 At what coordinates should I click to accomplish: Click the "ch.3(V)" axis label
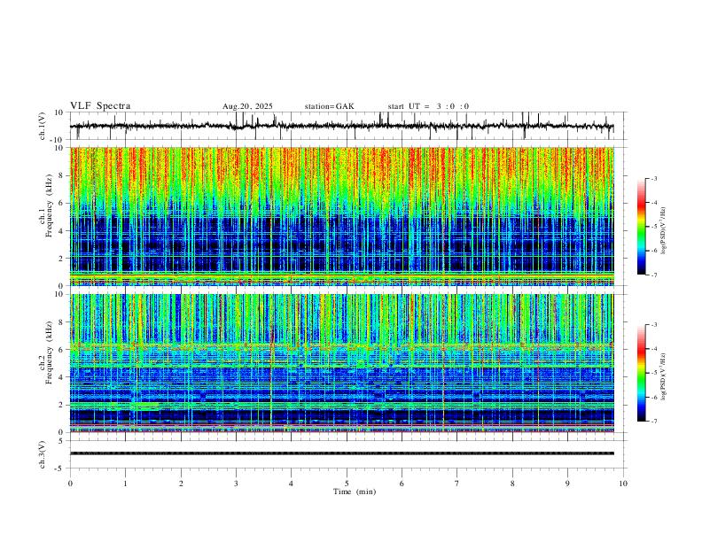click(x=43, y=454)
